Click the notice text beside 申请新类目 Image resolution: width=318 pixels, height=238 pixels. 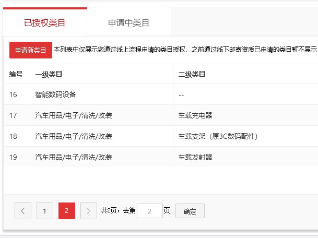tap(185, 50)
